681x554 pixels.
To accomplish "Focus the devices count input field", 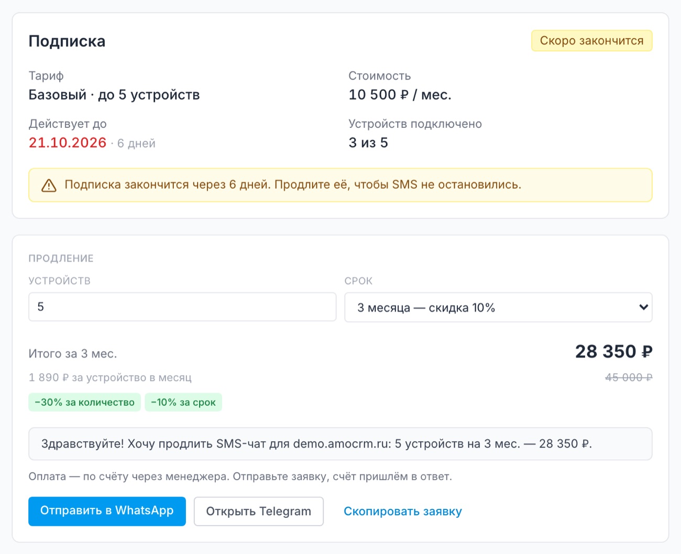I will [x=182, y=307].
